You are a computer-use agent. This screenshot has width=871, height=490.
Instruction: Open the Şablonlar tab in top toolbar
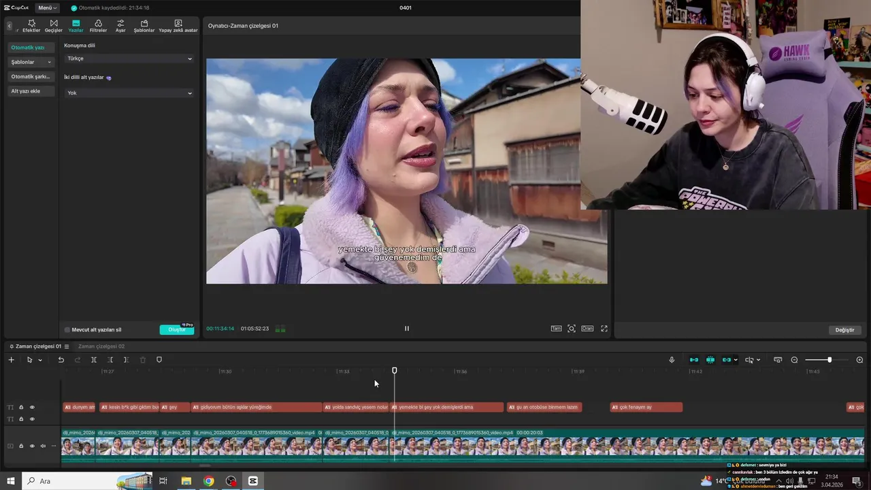[x=144, y=26]
